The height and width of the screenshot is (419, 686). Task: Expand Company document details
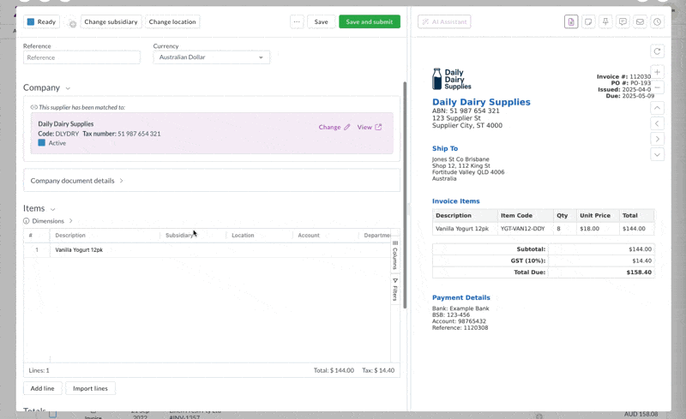coord(212,181)
